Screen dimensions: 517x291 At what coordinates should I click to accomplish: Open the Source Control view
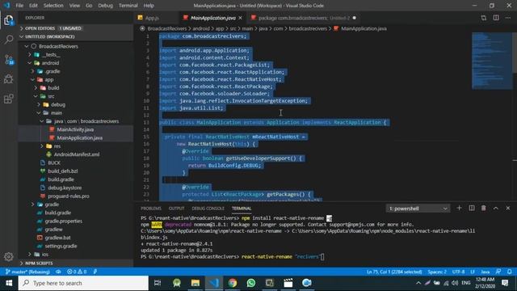pos(9,59)
